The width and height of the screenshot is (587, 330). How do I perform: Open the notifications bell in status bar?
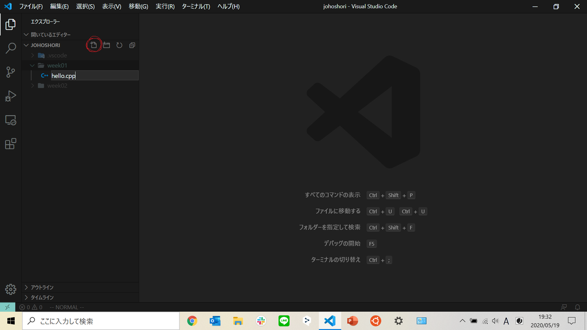click(578, 307)
